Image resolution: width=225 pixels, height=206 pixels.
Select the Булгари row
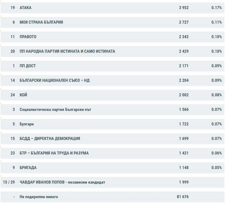coord(112,124)
